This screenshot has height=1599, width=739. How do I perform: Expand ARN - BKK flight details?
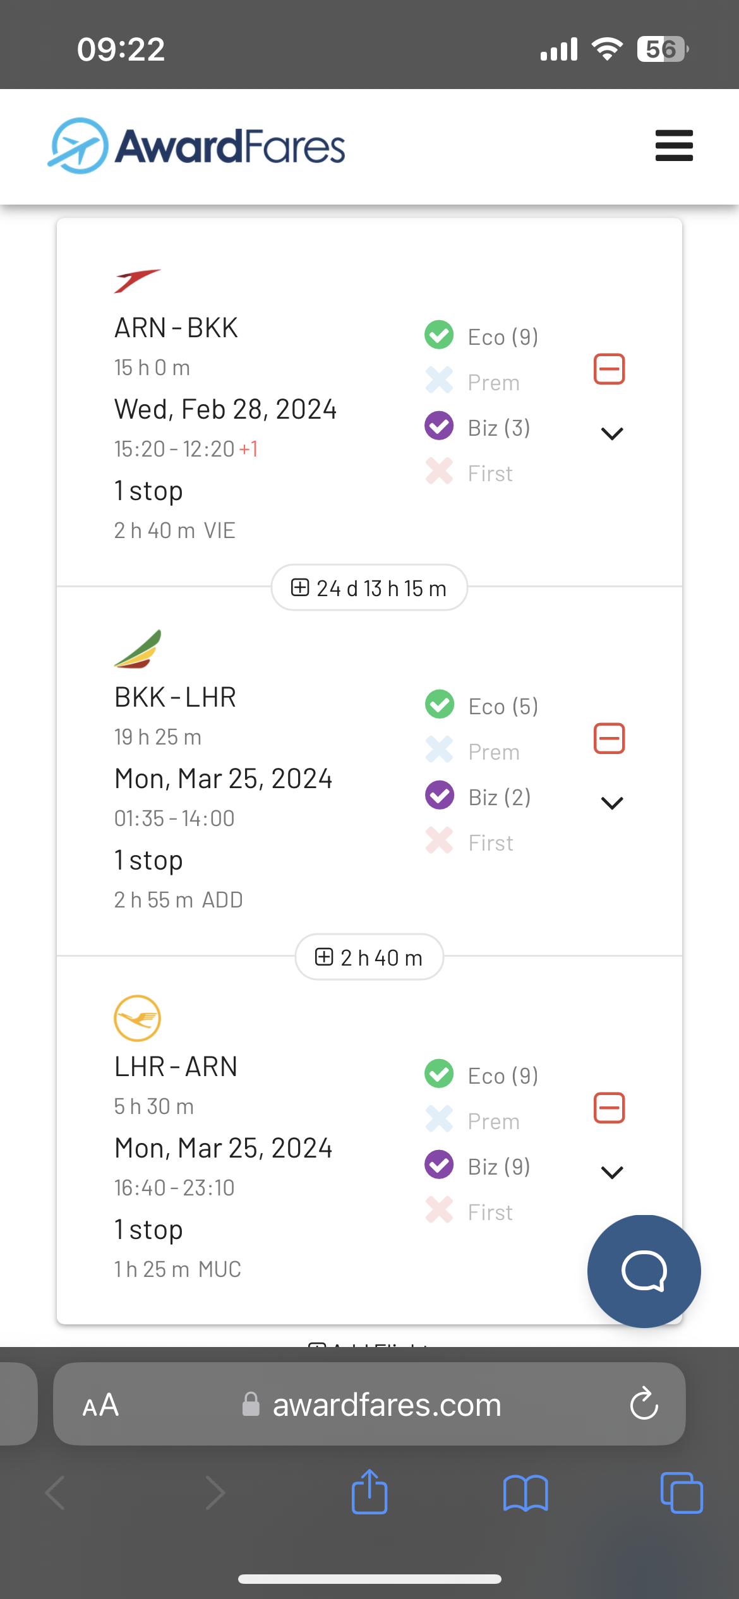pos(612,434)
